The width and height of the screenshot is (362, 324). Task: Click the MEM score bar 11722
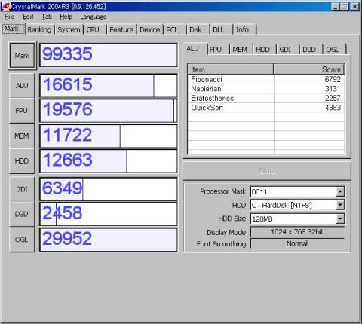(109, 136)
